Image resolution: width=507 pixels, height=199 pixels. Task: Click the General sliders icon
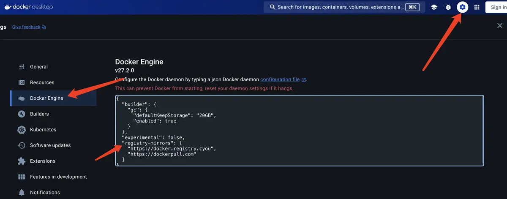(x=22, y=67)
